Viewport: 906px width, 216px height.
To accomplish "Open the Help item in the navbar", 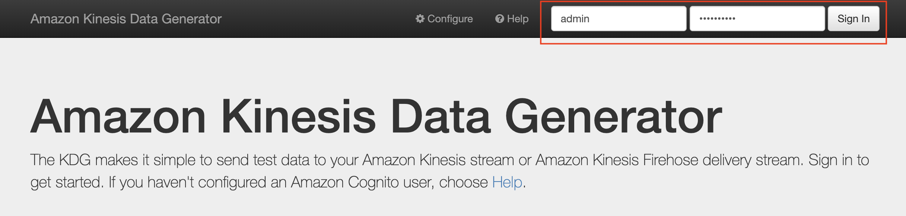I will point(512,19).
